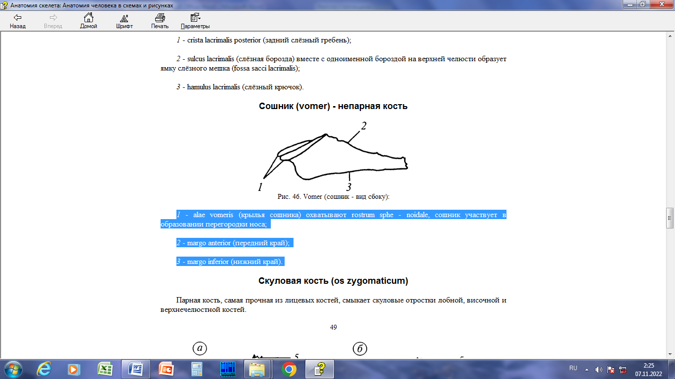
Task: Open Windows Media Player from taskbar
Action: 74,369
